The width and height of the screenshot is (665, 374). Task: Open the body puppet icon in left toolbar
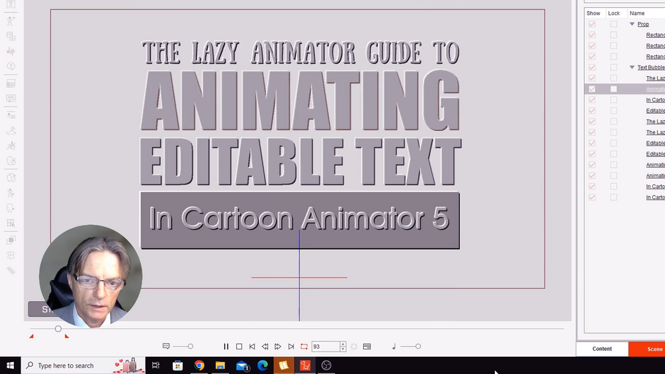tap(11, 193)
